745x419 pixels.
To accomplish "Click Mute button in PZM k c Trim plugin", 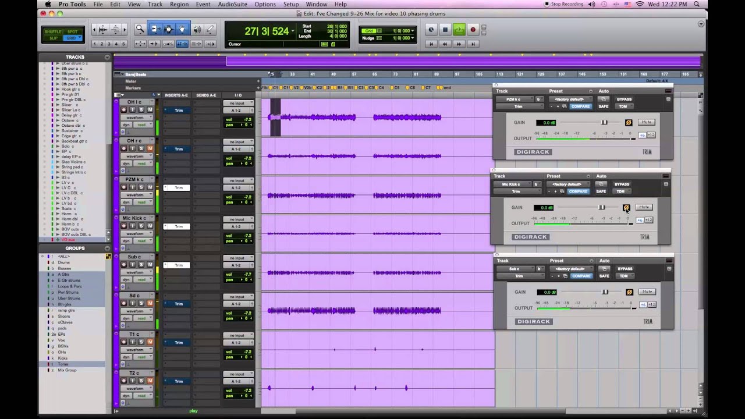I will (x=646, y=122).
